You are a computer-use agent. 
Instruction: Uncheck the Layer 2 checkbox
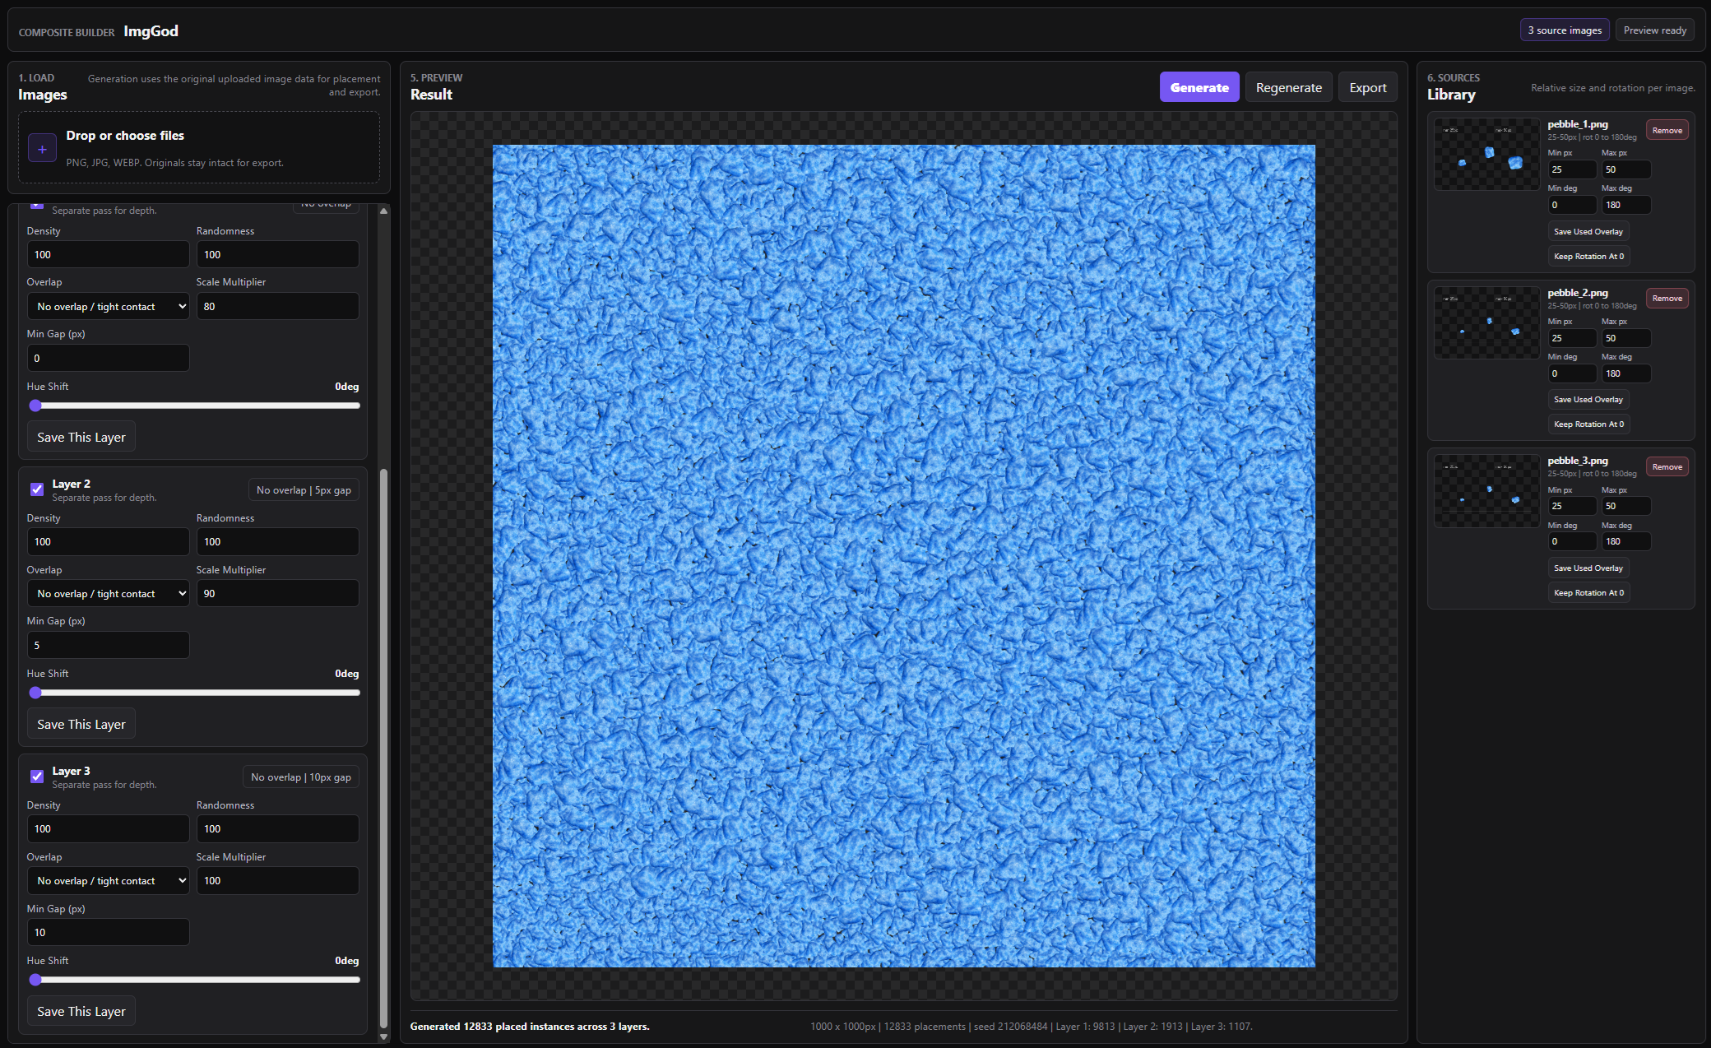[x=37, y=489]
